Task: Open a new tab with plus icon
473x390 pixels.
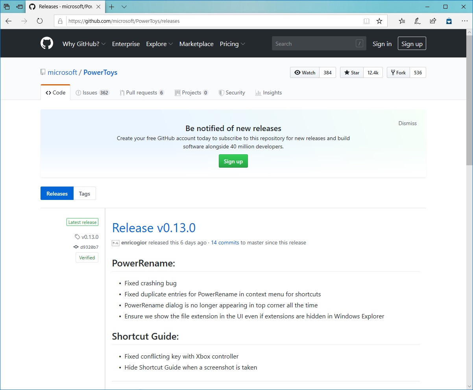Action: 112,7
